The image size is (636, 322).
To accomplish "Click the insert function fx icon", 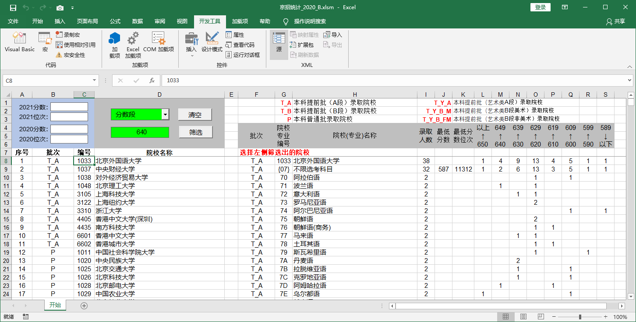I will click(152, 80).
